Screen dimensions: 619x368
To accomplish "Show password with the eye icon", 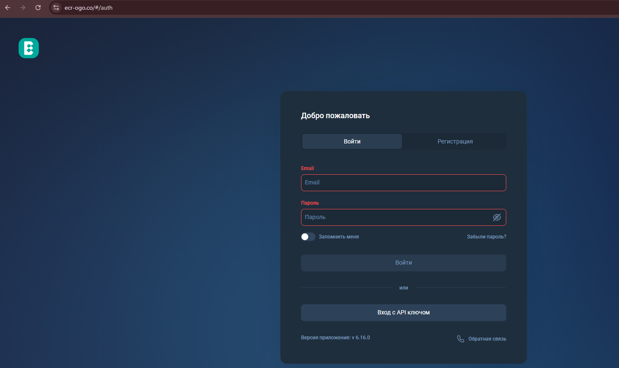I will pos(497,217).
